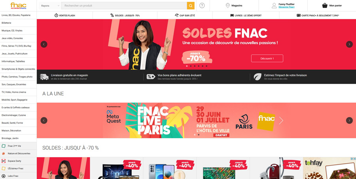Viewport: 356px width, 179px height.
Task: Open the Mon panier basket icon
Action: 325,6
